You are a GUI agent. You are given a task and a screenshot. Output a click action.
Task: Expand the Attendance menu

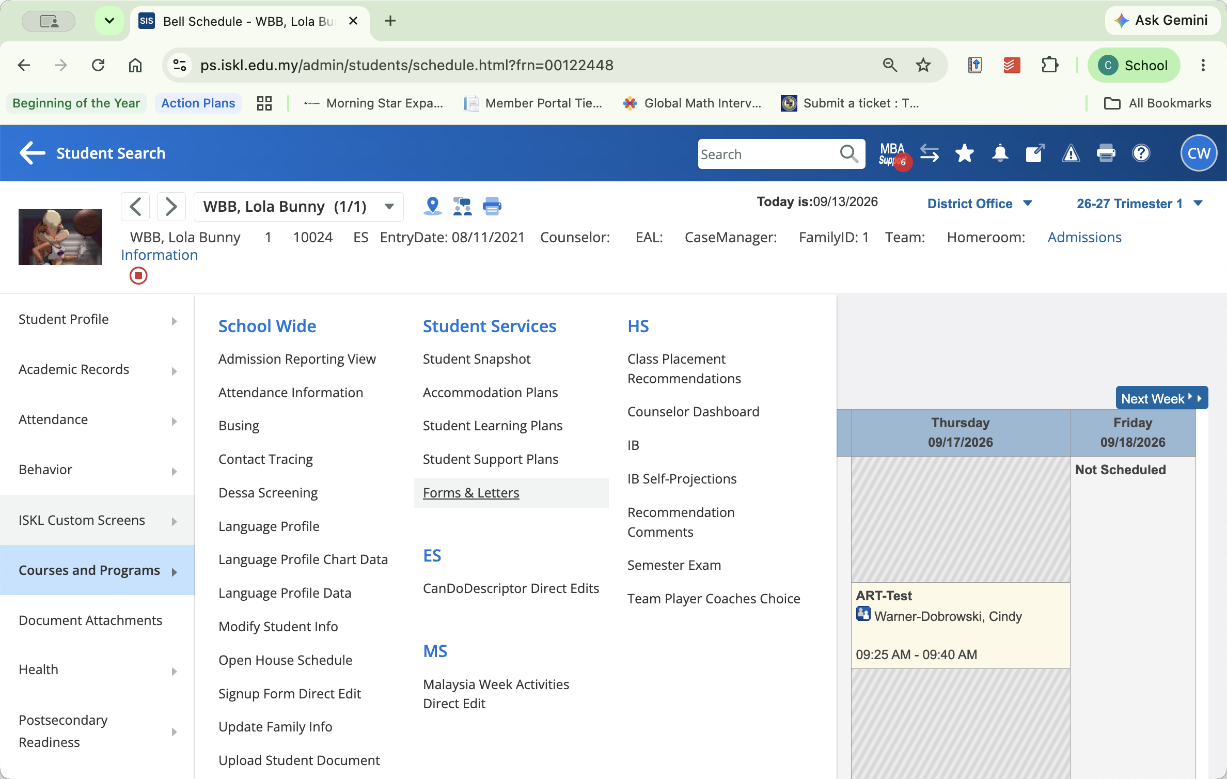click(x=97, y=420)
